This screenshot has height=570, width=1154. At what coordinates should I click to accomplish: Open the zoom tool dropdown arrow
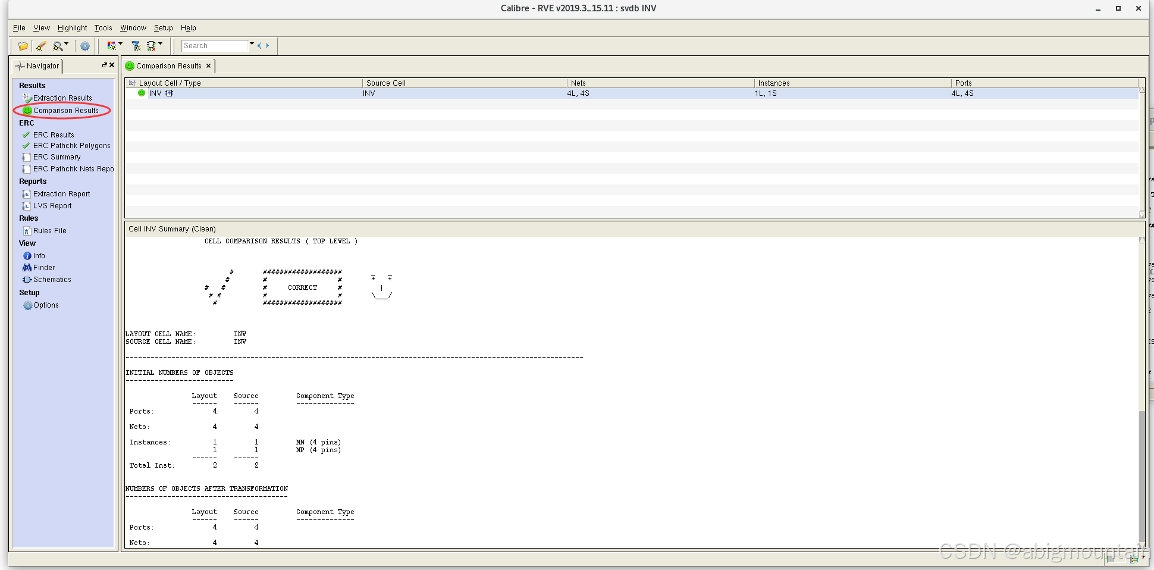pyautogui.click(x=65, y=44)
